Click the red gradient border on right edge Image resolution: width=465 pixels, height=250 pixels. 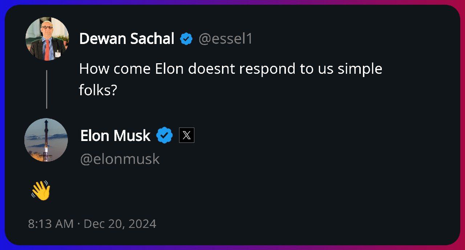(463, 125)
